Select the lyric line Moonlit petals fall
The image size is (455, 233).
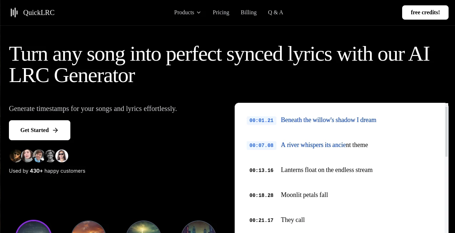point(304,195)
